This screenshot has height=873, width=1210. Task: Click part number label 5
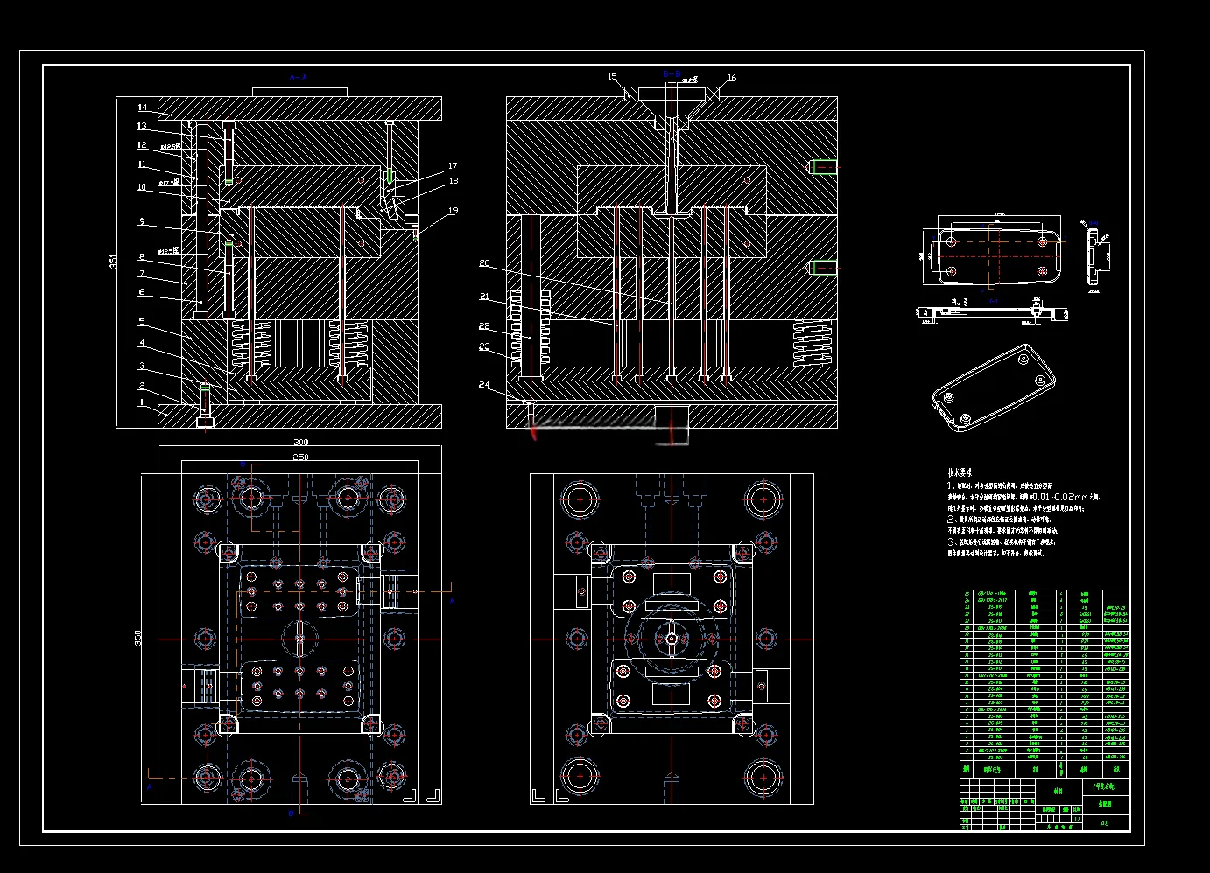pyautogui.click(x=142, y=322)
